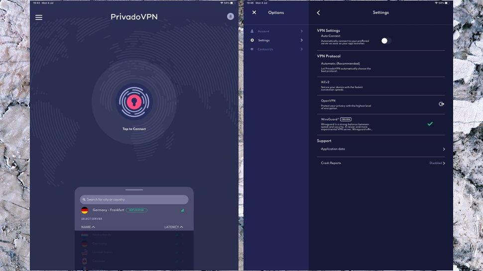Expand Application data chevron
This screenshot has width=483, height=271.
click(444, 149)
